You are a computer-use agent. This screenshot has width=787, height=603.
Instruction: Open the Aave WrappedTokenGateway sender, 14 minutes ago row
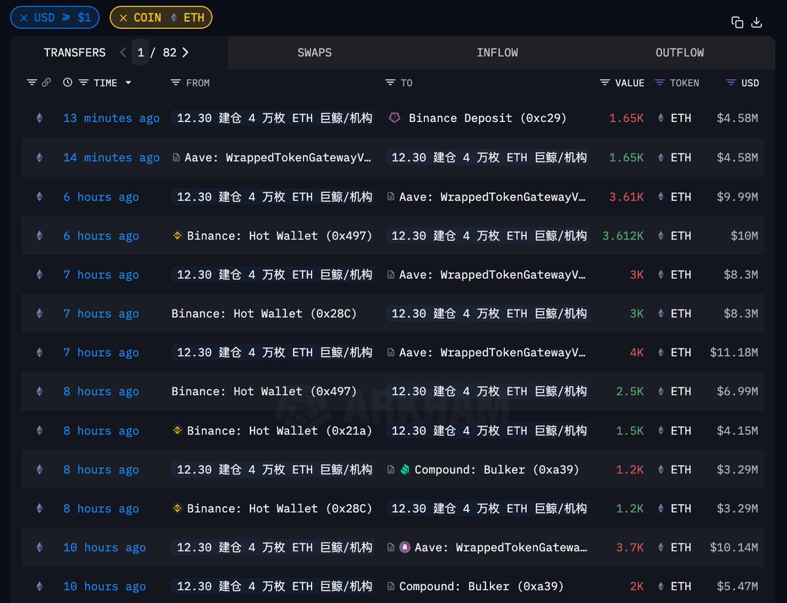278,157
